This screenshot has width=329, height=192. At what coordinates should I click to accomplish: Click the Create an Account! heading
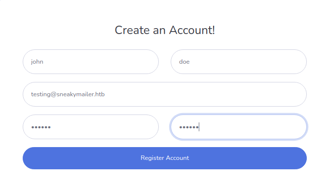coord(165,30)
